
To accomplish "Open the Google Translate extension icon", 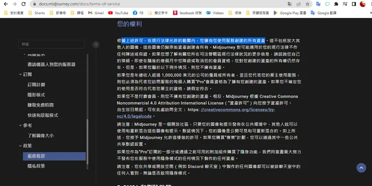I will tap(318, 4).
